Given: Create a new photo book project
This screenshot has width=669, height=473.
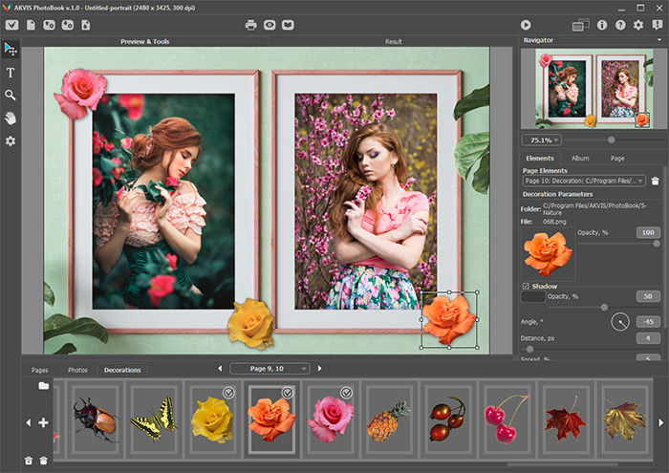Looking at the screenshot, I should 31,25.
